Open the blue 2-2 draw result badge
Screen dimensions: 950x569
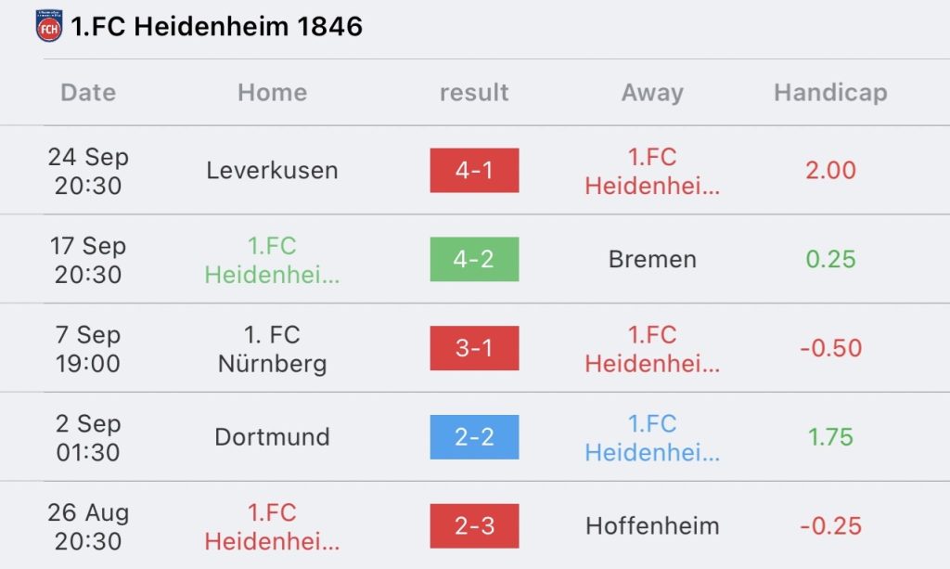(x=474, y=437)
